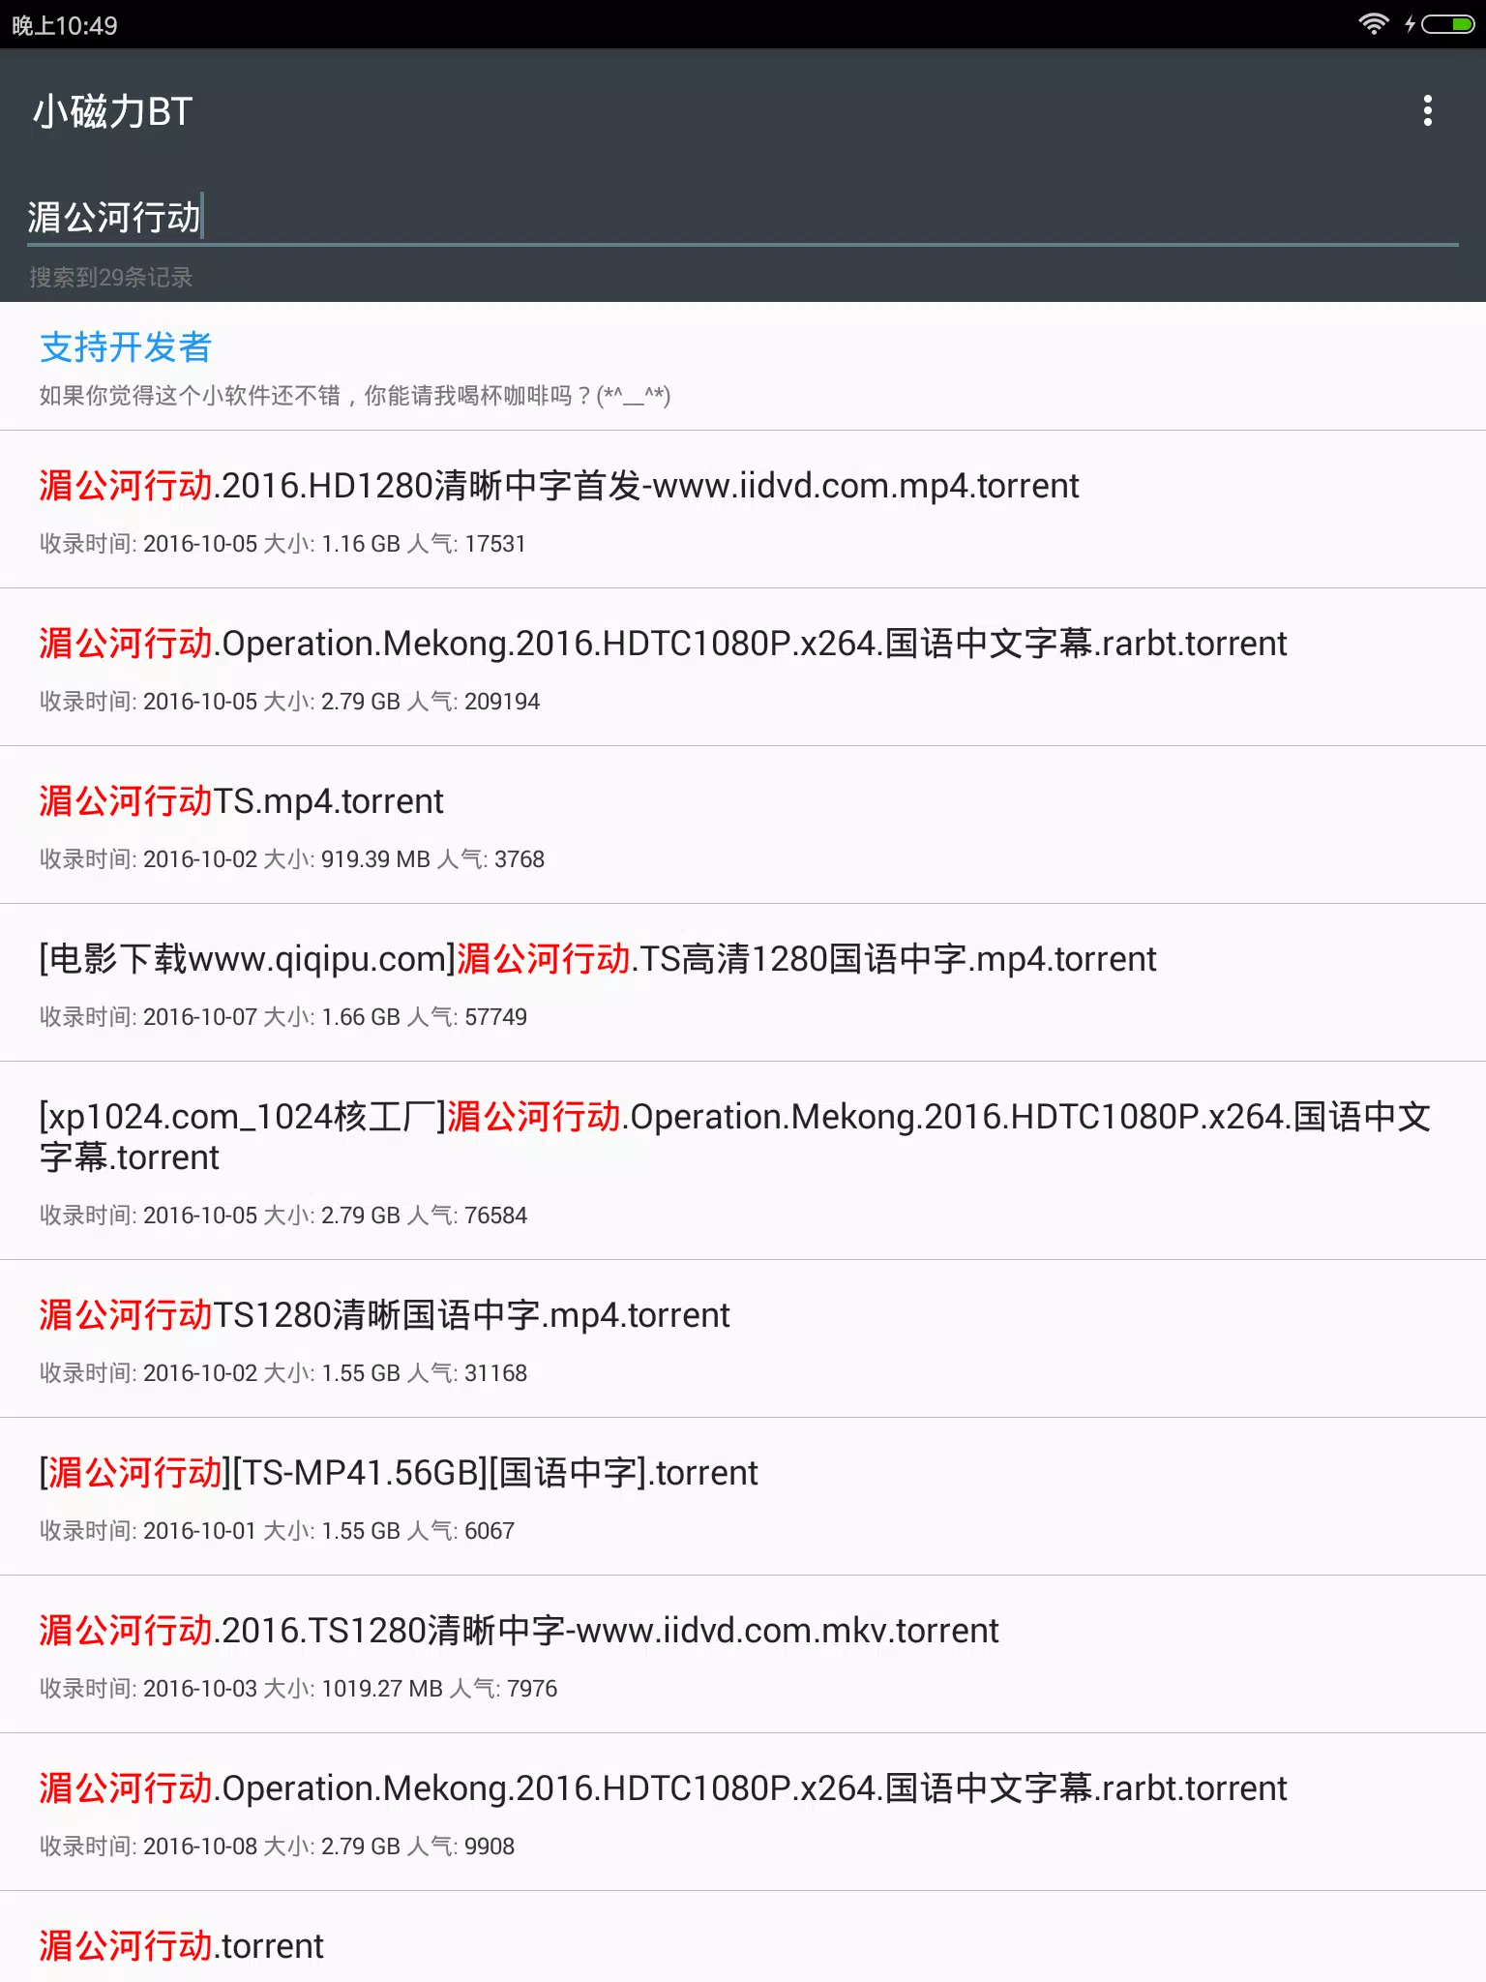Tap the info line with popularity 17531
This screenshot has height=1982, width=1486.
coord(282,544)
